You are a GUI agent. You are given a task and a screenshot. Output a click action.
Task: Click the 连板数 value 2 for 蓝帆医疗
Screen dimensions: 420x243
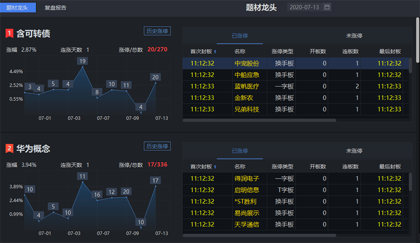[x=357, y=86]
